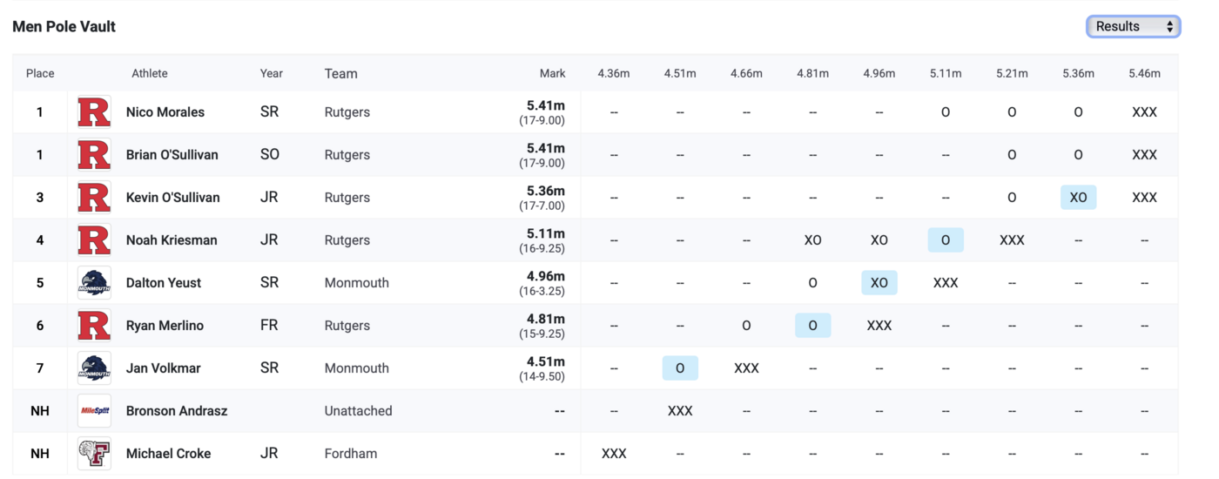The height and width of the screenshot is (479, 1219).
Task: Click Monmouth logo next to Jan Volkmar
Action: pos(94,368)
